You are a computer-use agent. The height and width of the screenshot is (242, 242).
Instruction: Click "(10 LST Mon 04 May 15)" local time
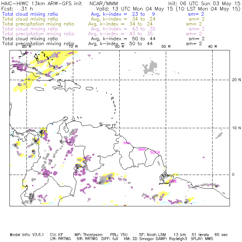coord(208,9)
